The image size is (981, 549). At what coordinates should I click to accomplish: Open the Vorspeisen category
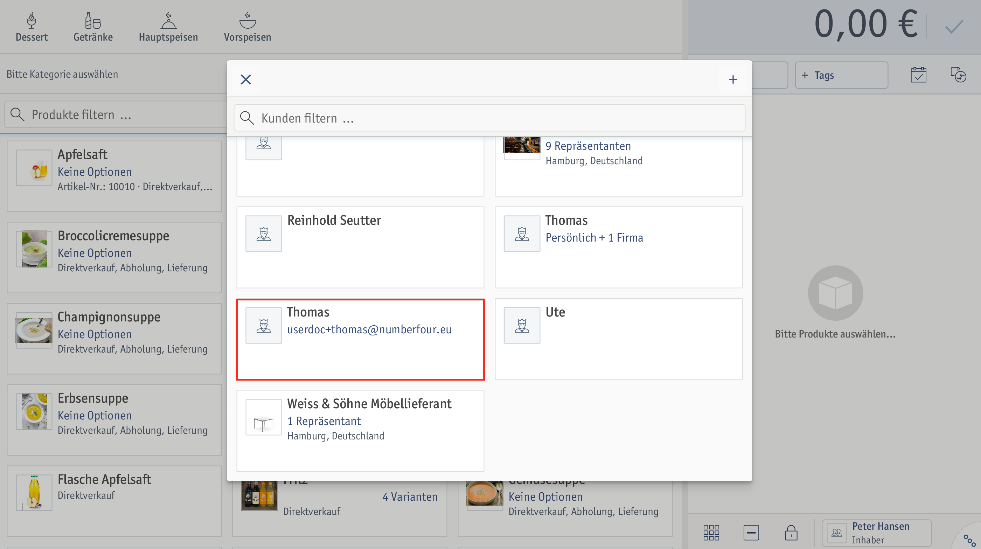click(248, 27)
